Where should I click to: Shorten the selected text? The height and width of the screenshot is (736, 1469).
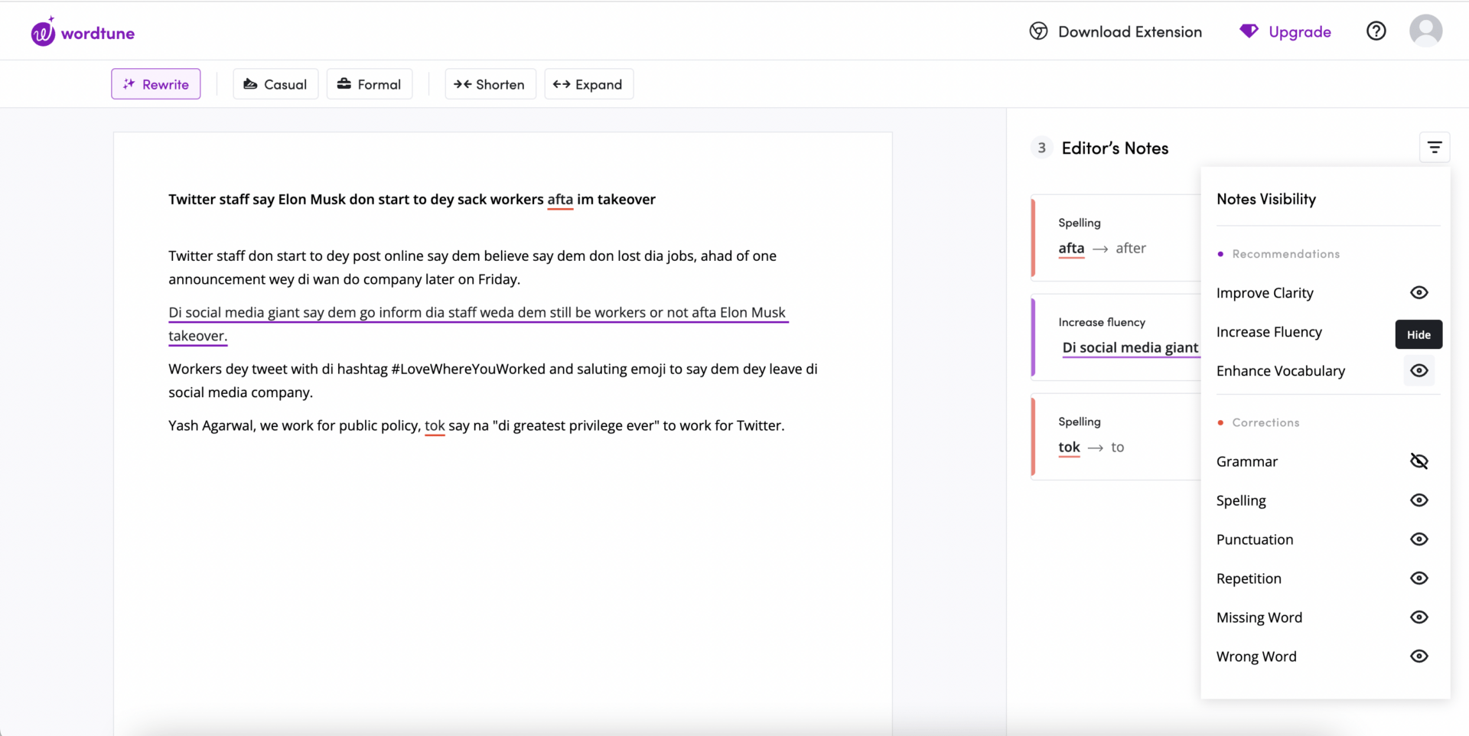tap(490, 84)
